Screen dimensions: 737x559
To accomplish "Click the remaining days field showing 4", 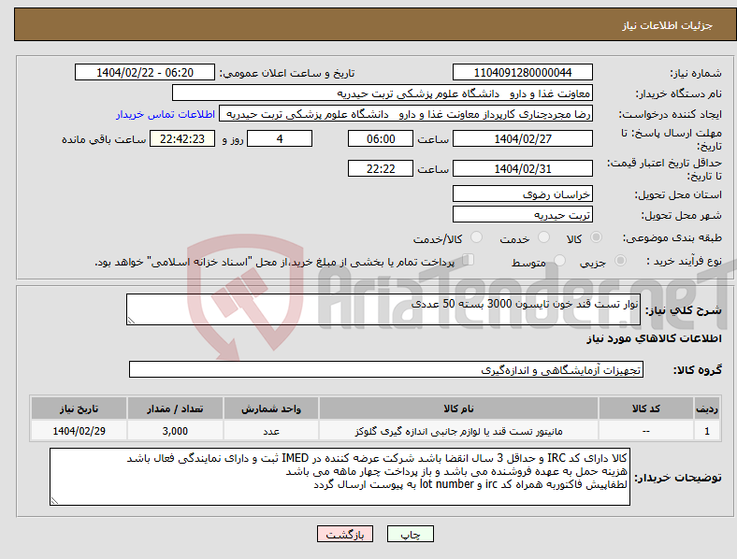I will [x=280, y=138].
